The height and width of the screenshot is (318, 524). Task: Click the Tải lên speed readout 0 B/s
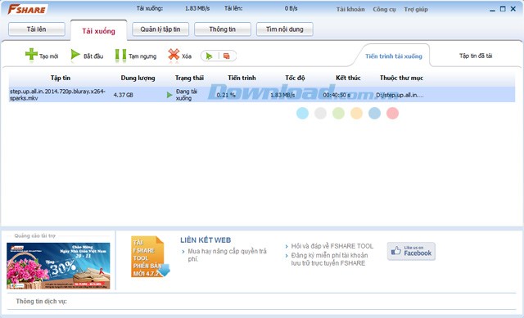pyautogui.click(x=291, y=9)
